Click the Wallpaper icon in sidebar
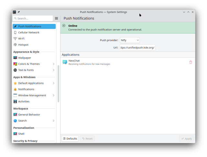Viewport: 207px width, 157px height. point(15,58)
